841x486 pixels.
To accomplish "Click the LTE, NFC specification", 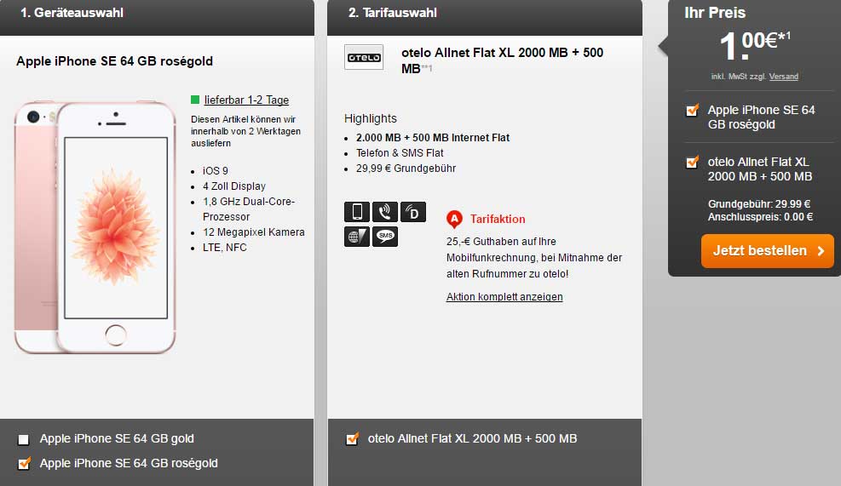I will click(x=225, y=248).
